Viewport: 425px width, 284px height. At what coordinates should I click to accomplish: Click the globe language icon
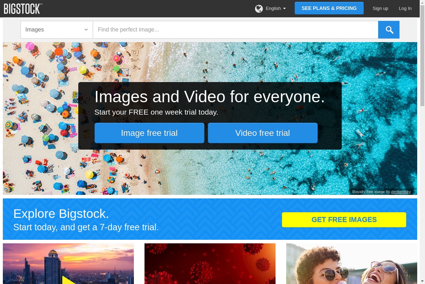(x=259, y=8)
